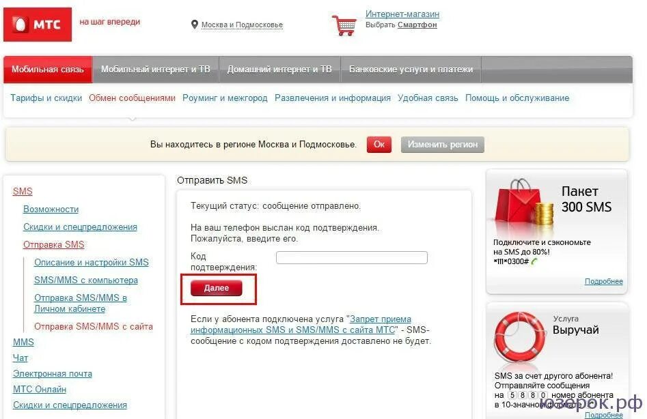Submit code with the Далее button
Screen dimensions: 647x419
pyautogui.click(x=216, y=288)
